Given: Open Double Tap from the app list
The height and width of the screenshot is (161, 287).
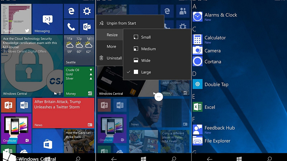Looking at the screenshot, I should point(211,84).
